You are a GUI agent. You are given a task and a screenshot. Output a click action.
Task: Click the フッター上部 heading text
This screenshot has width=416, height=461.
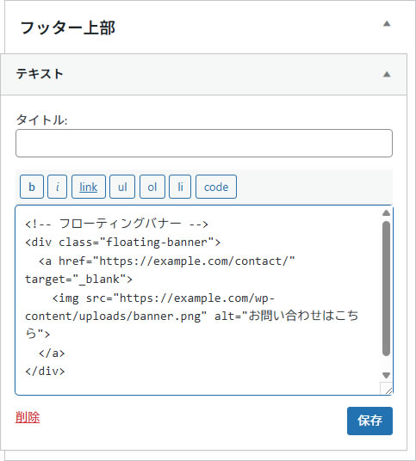coord(67,28)
